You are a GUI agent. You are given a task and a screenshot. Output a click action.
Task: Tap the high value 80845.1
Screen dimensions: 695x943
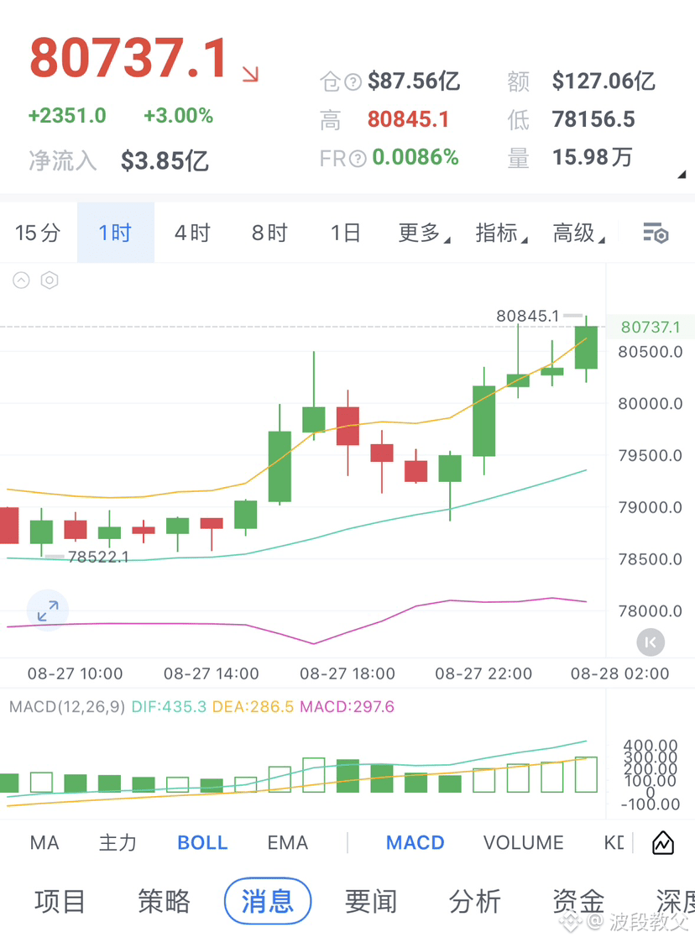(x=408, y=119)
